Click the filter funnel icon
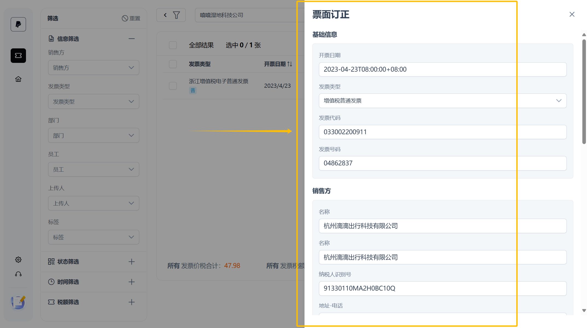This screenshot has height=328, width=587. (176, 15)
